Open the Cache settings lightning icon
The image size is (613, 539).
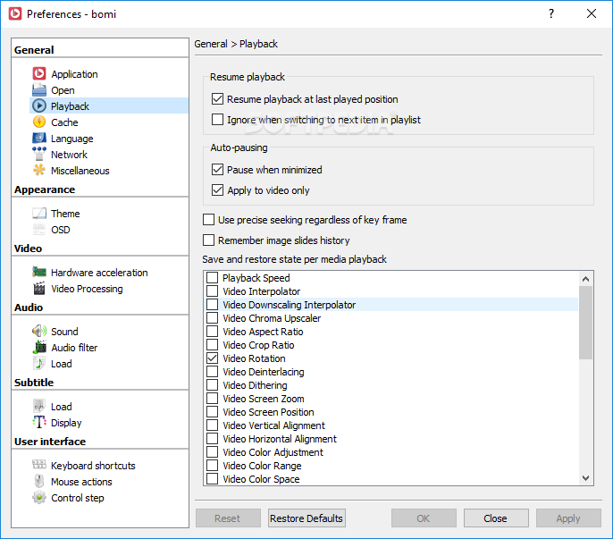[39, 122]
